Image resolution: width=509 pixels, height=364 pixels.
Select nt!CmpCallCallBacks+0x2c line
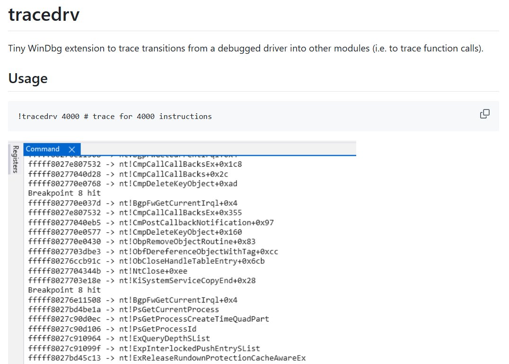(128, 174)
